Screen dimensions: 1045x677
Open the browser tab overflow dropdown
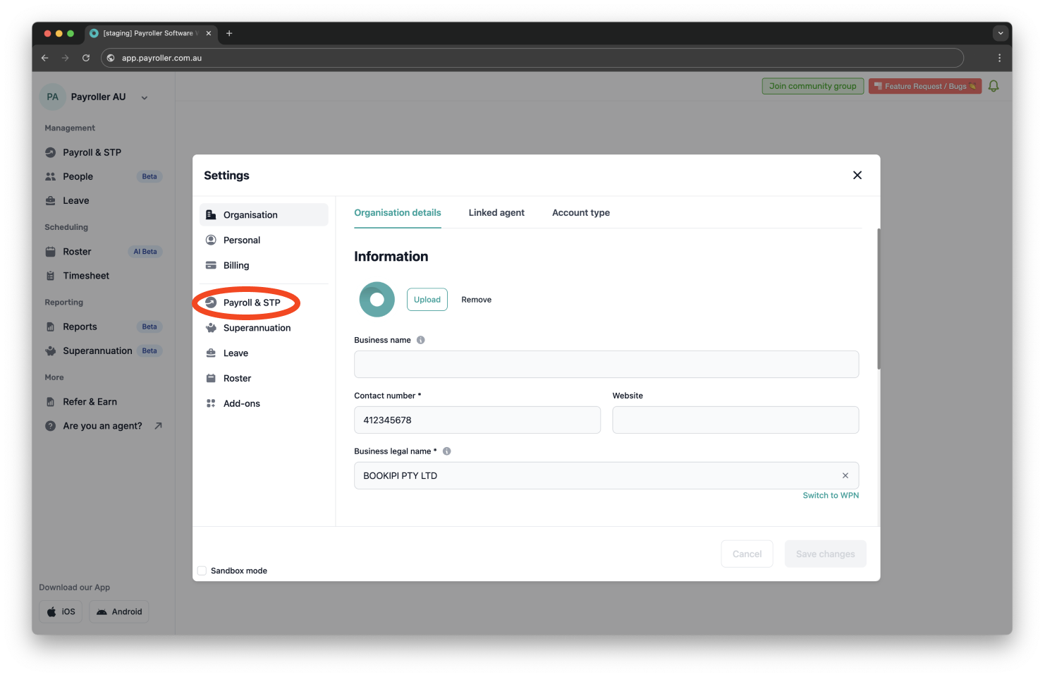point(1001,33)
